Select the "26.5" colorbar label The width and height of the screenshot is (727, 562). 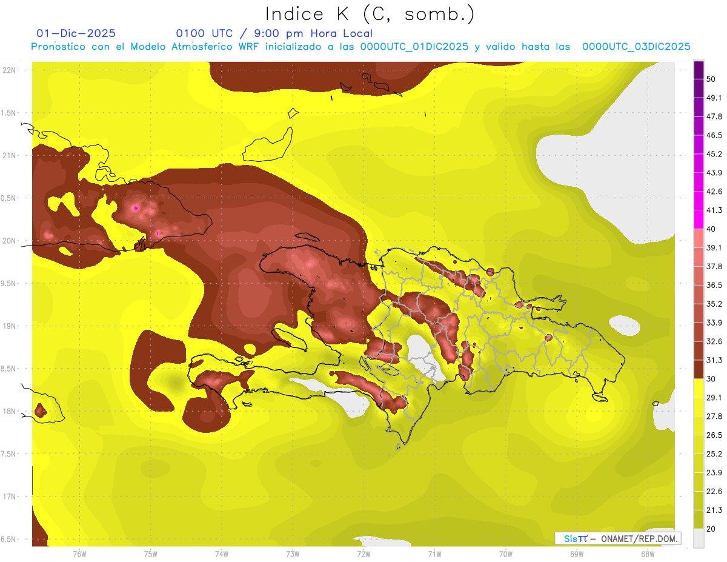[x=714, y=435]
